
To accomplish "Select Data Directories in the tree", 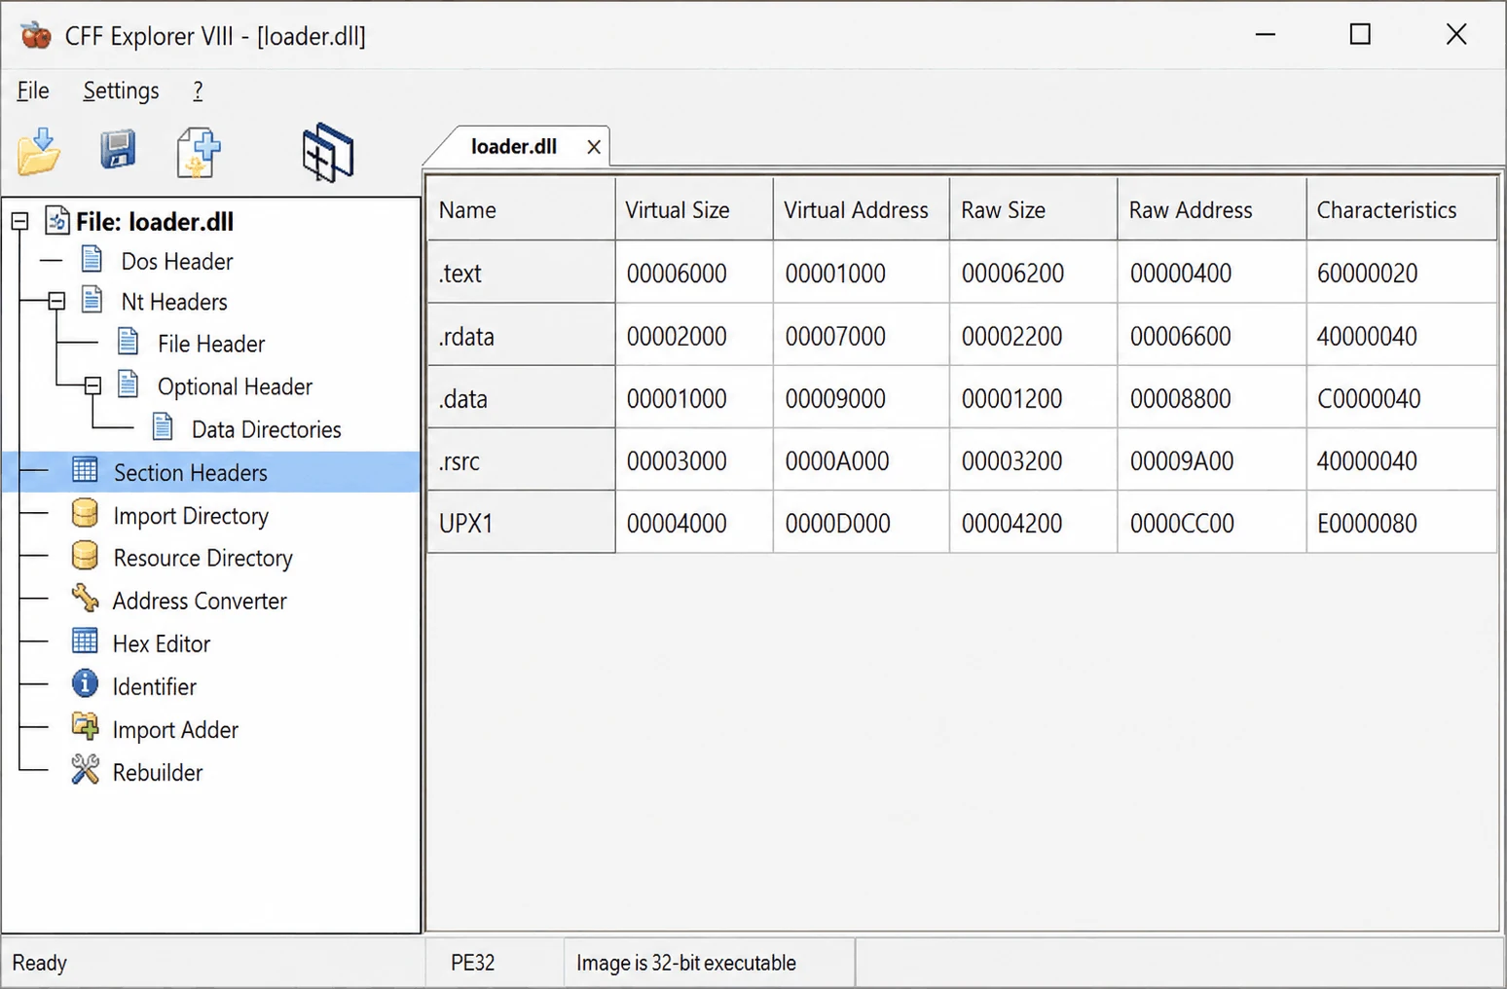I will point(266,429).
